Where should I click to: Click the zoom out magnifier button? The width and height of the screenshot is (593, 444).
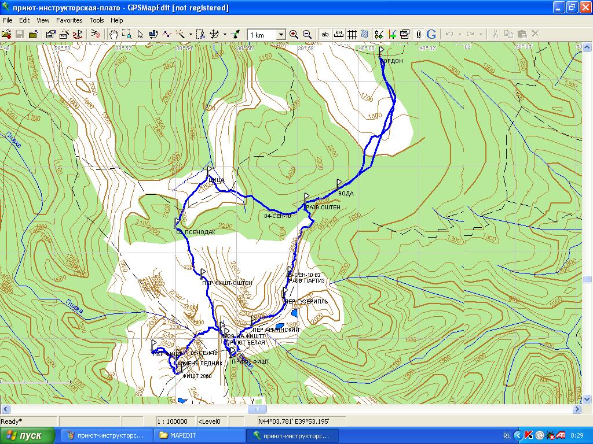point(307,35)
